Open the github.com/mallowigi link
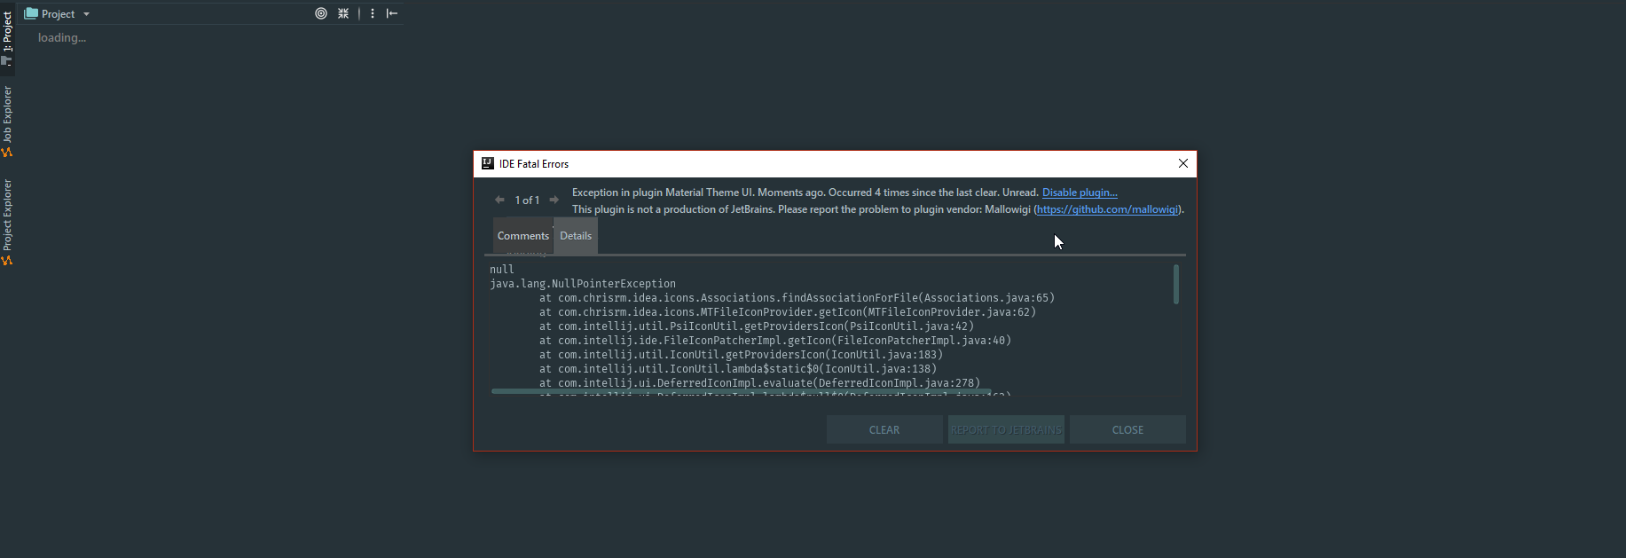Image resolution: width=1626 pixels, height=558 pixels. point(1107,209)
